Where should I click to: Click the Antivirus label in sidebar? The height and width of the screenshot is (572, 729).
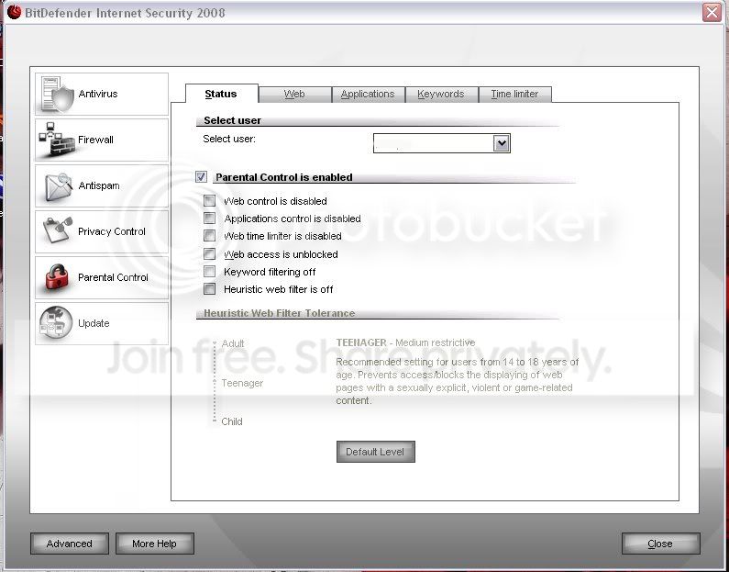(98, 94)
